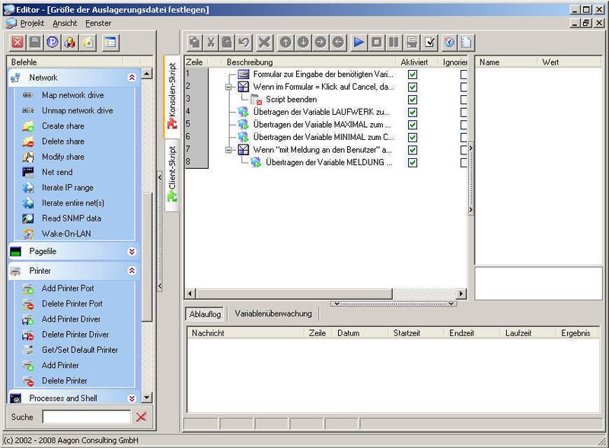Click the move down arrow icon
The image size is (609, 448).
[x=303, y=42]
